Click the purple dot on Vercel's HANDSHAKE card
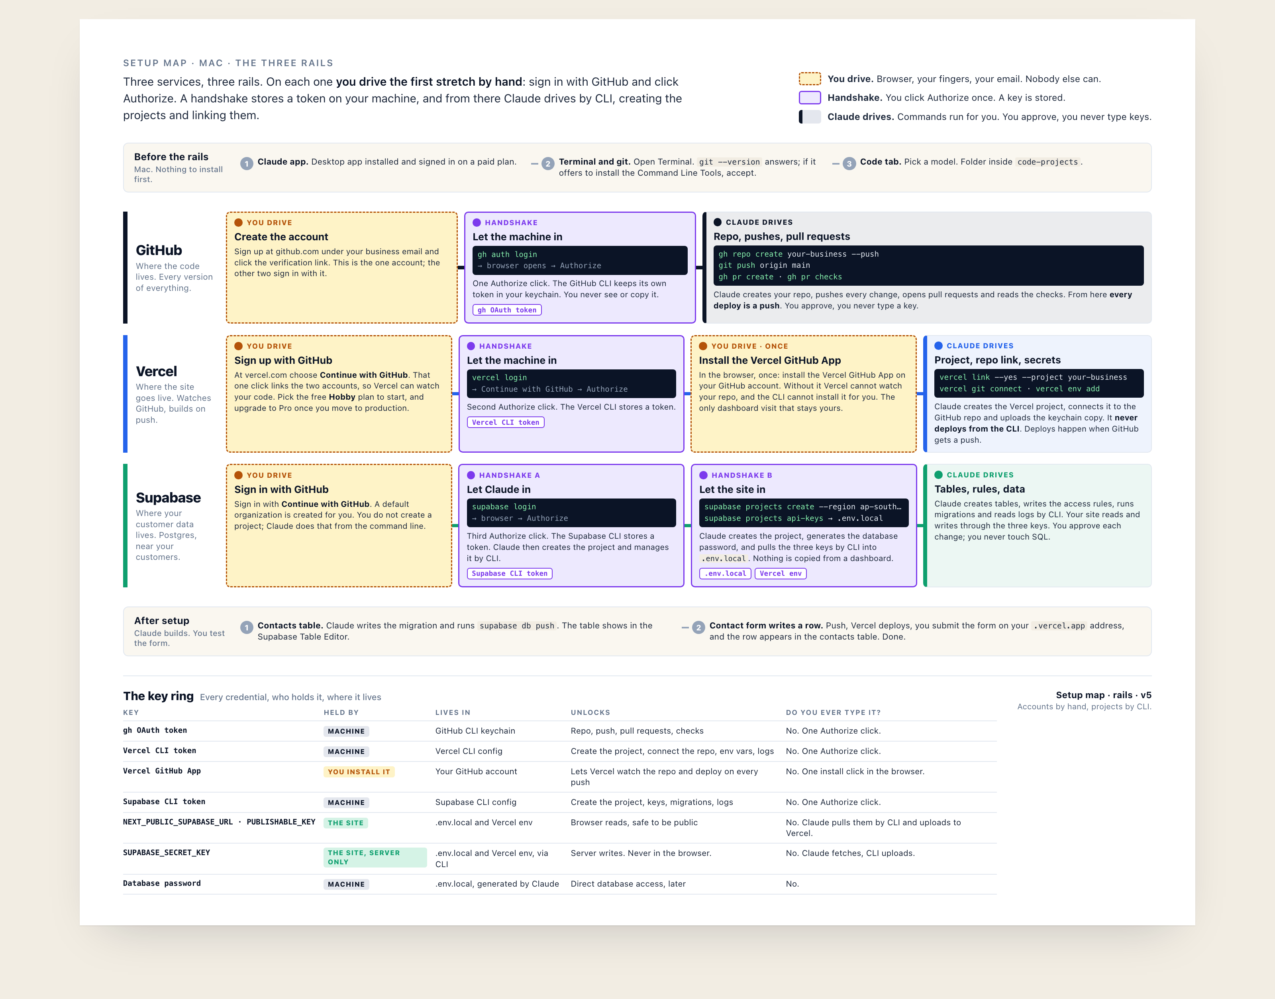The height and width of the screenshot is (999, 1275). point(471,346)
